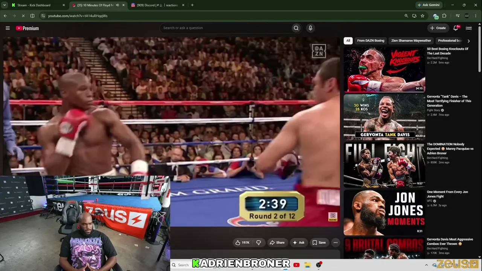The image size is (482, 271).
Task: Show hidden system tray icons
Action: [426, 265]
